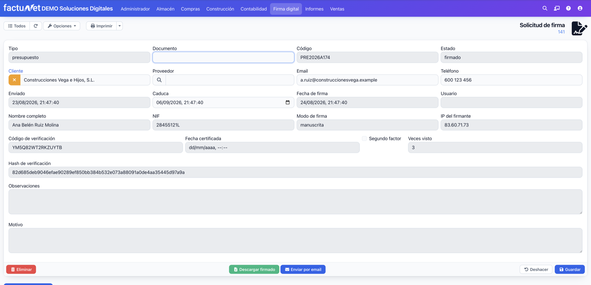Focus the Documento input field

223,58
